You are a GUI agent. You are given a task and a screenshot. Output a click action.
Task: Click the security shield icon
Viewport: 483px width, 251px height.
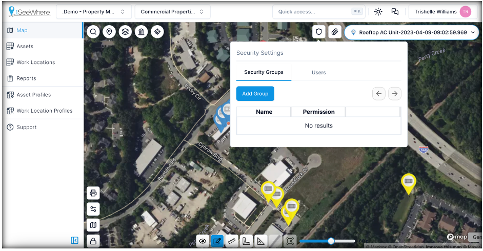click(x=319, y=32)
